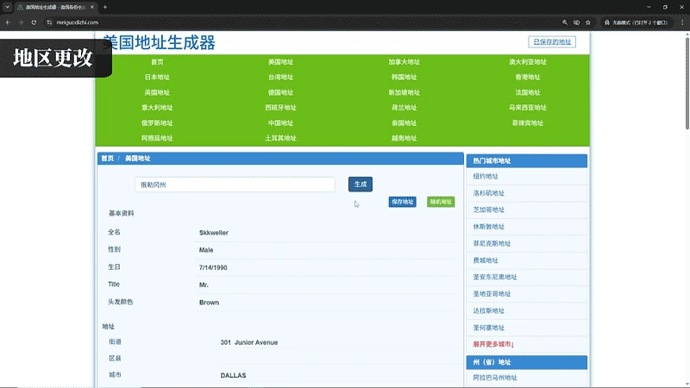Click the street value 301 Junior Avenue
The image size is (690, 388).
click(x=249, y=342)
